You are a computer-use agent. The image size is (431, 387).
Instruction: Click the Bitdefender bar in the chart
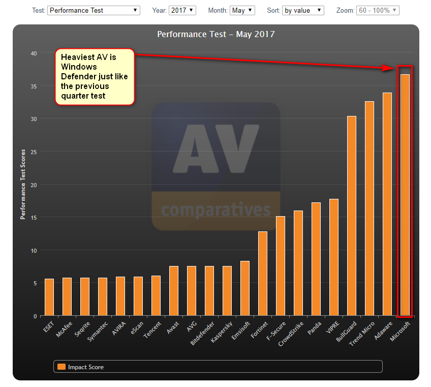(x=209, y=291)
